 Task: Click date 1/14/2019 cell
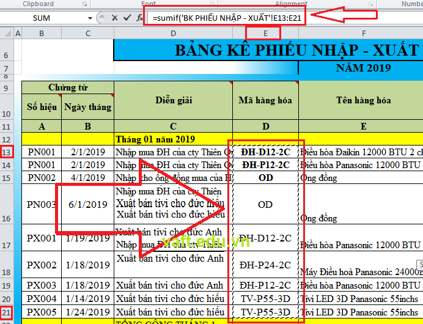click(x=88, y=299)
